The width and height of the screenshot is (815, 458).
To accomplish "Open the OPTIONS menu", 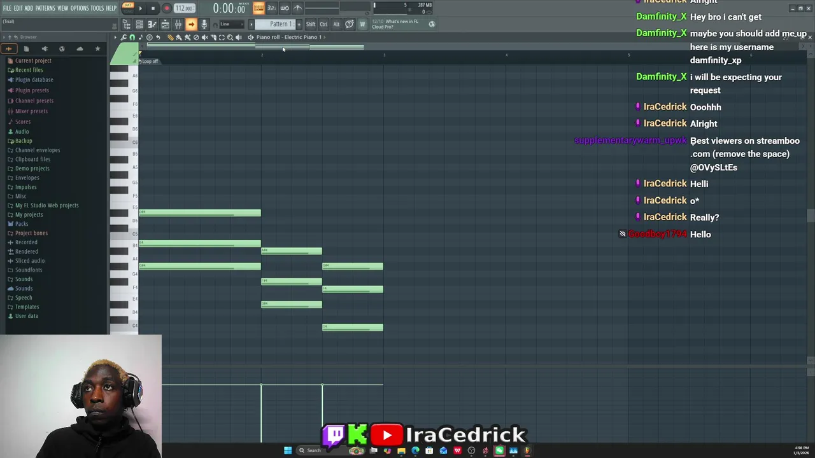I will [80, 8].
